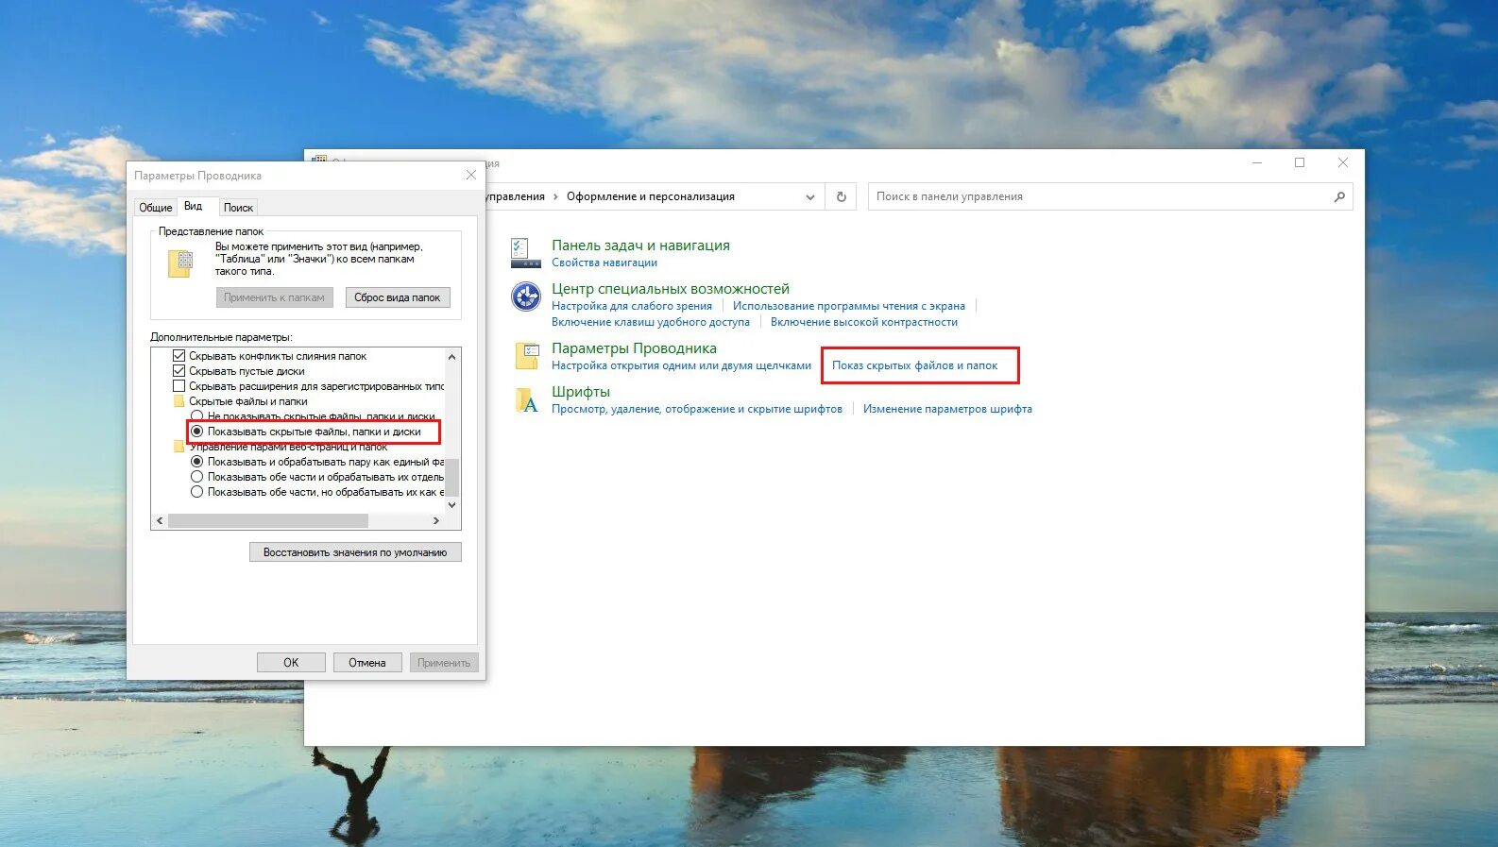Select 'Не показывать скрытые файлы' radio button
The width and height of the screenshot is (1498, 847).
click(196, 416)
